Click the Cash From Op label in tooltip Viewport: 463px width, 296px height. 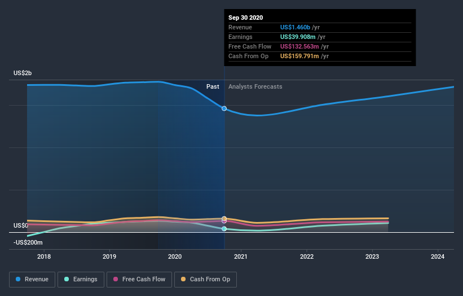pos(248,56)
